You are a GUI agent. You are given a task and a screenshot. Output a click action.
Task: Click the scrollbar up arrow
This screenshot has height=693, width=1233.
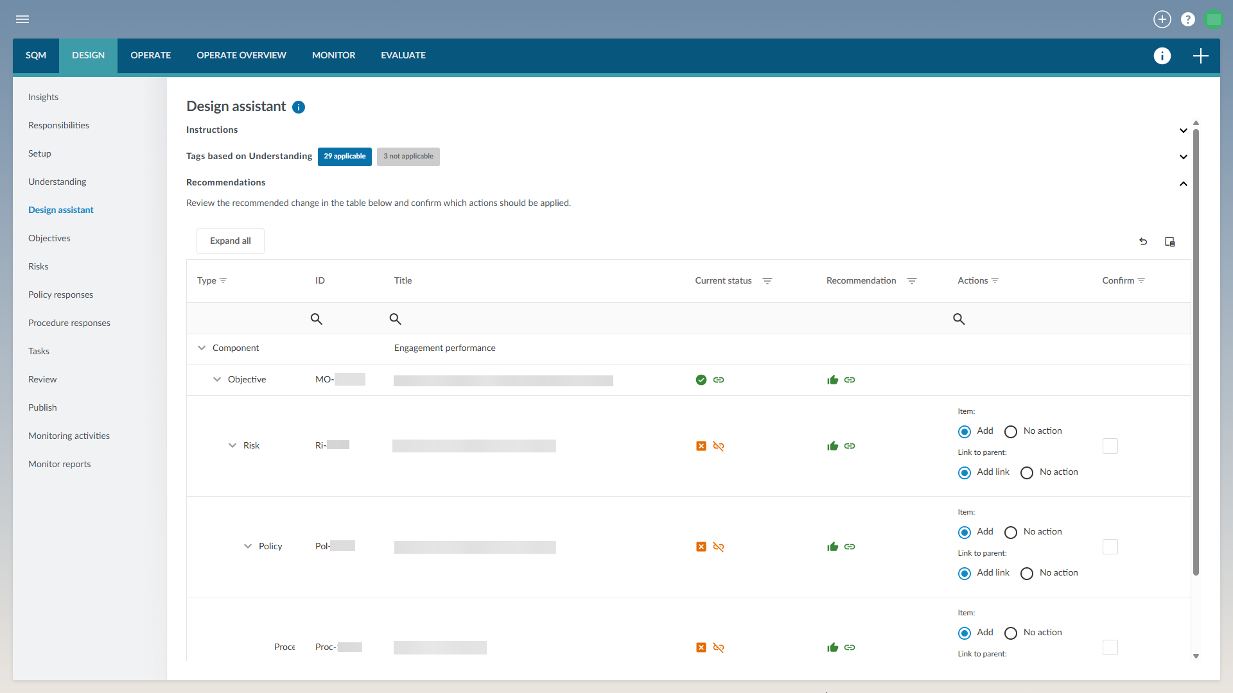[x=1196, y=123]
